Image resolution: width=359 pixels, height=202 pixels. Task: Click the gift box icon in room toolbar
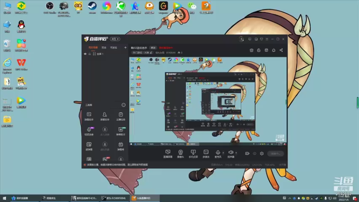(251, 50)
